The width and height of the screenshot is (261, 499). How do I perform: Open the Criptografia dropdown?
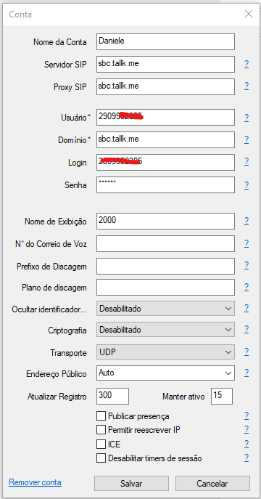coord(165,330)
